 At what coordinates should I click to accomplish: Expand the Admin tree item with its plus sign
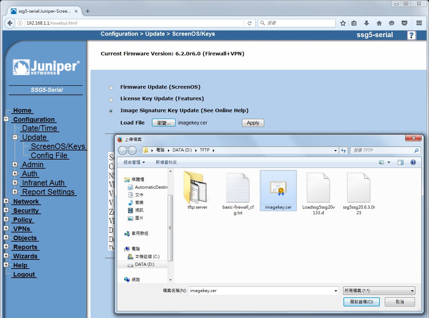(x=15, y=164)
